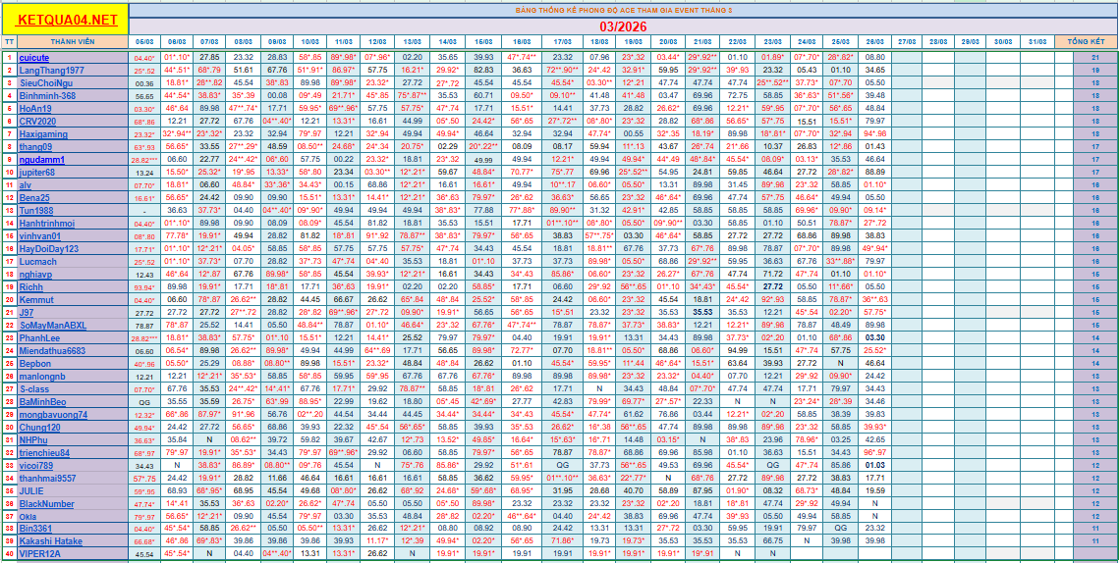Image resolution: width=1120 pixels, height=563 pixels.
Task: Click the SoMayManABXL member link
Action: tap(53, 326)
